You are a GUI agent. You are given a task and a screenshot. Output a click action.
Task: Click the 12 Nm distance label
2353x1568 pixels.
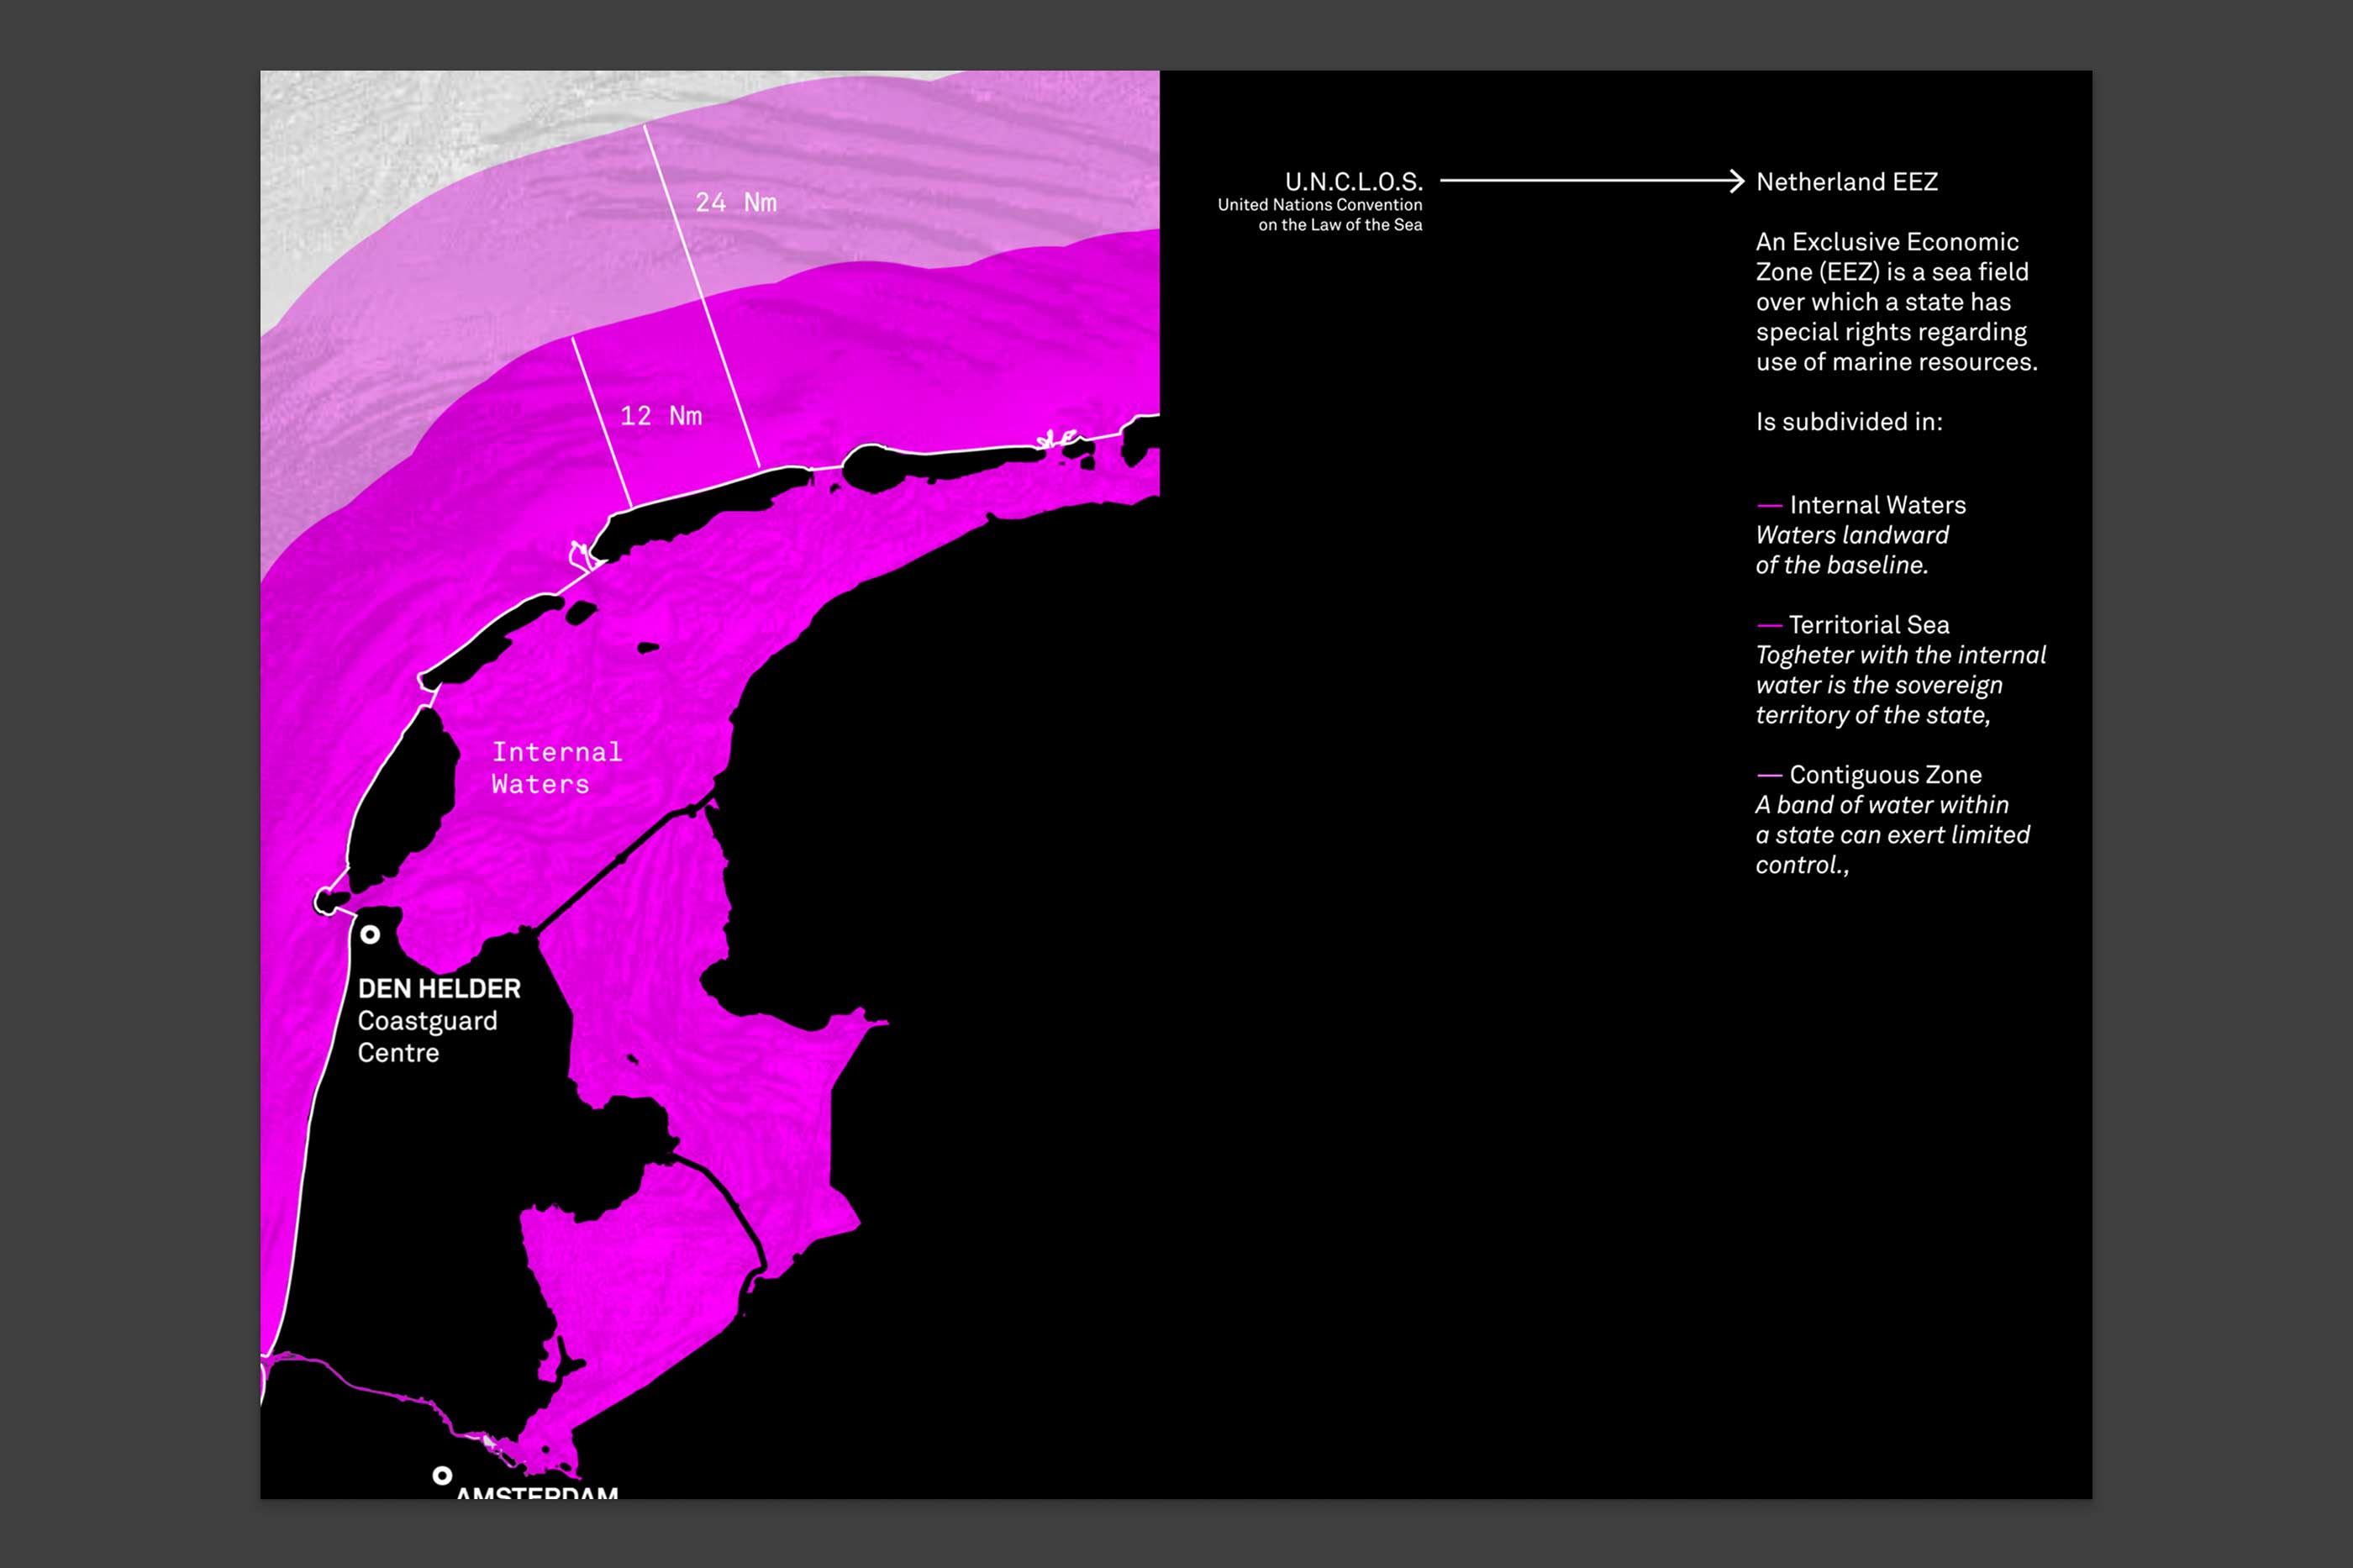[x=661, y=416]
